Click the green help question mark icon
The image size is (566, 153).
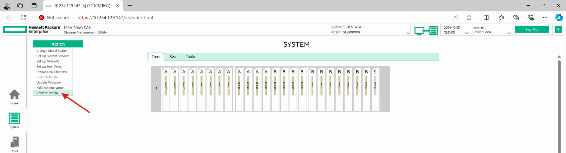[558, 29]
